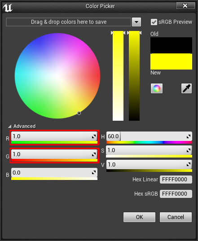Click the R value spinner arrow icon
The image size is (198, 241).
[x=94, y=136]
